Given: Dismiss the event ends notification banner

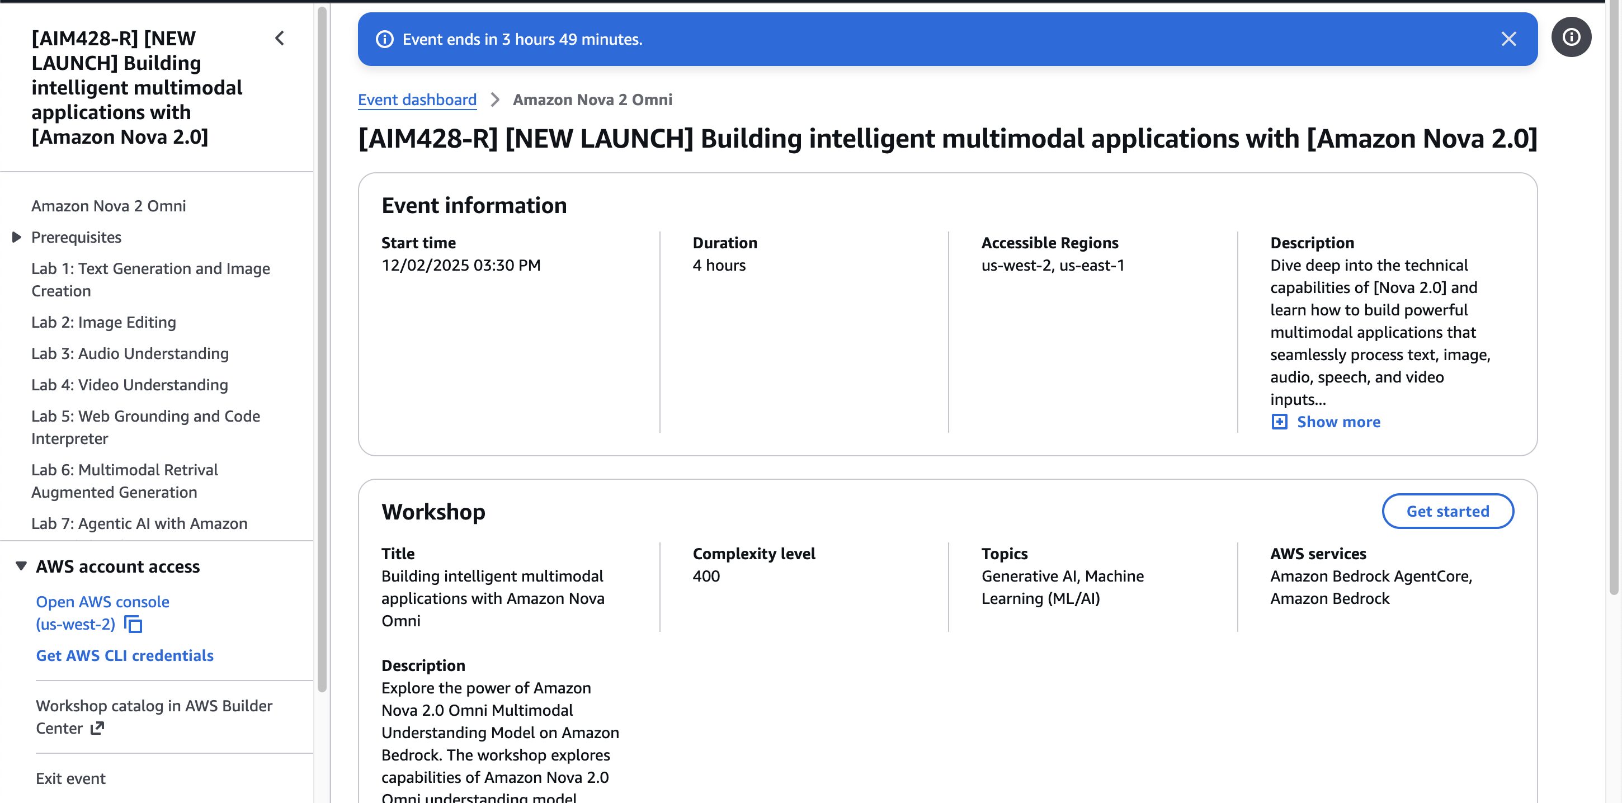Looking at the screenshot, I should click(1508, 39).
